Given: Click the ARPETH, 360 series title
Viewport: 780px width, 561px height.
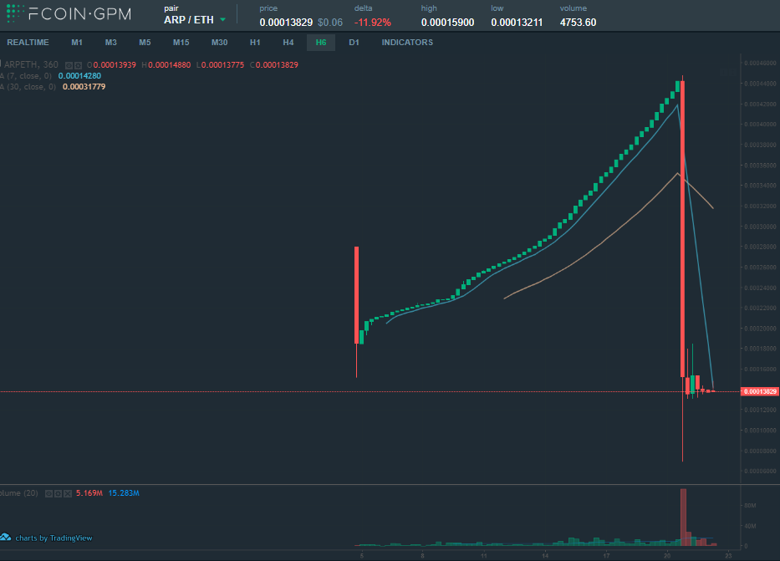Looking at the screenshot, I should coord(30,64).
